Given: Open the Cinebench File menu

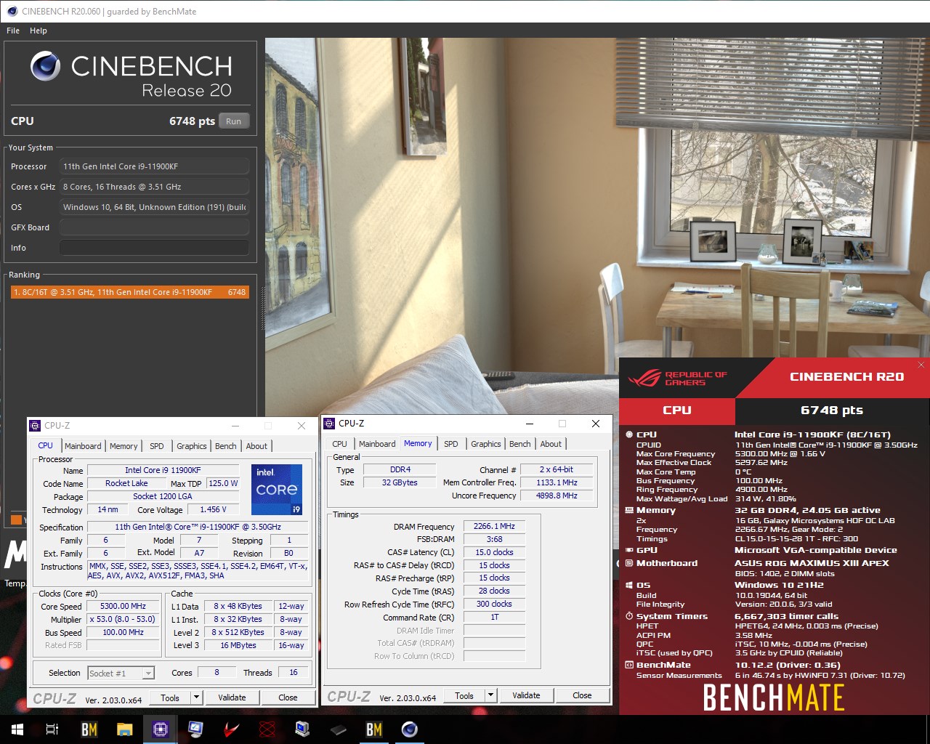Looking at the screenshot, I should coord(13,31).
